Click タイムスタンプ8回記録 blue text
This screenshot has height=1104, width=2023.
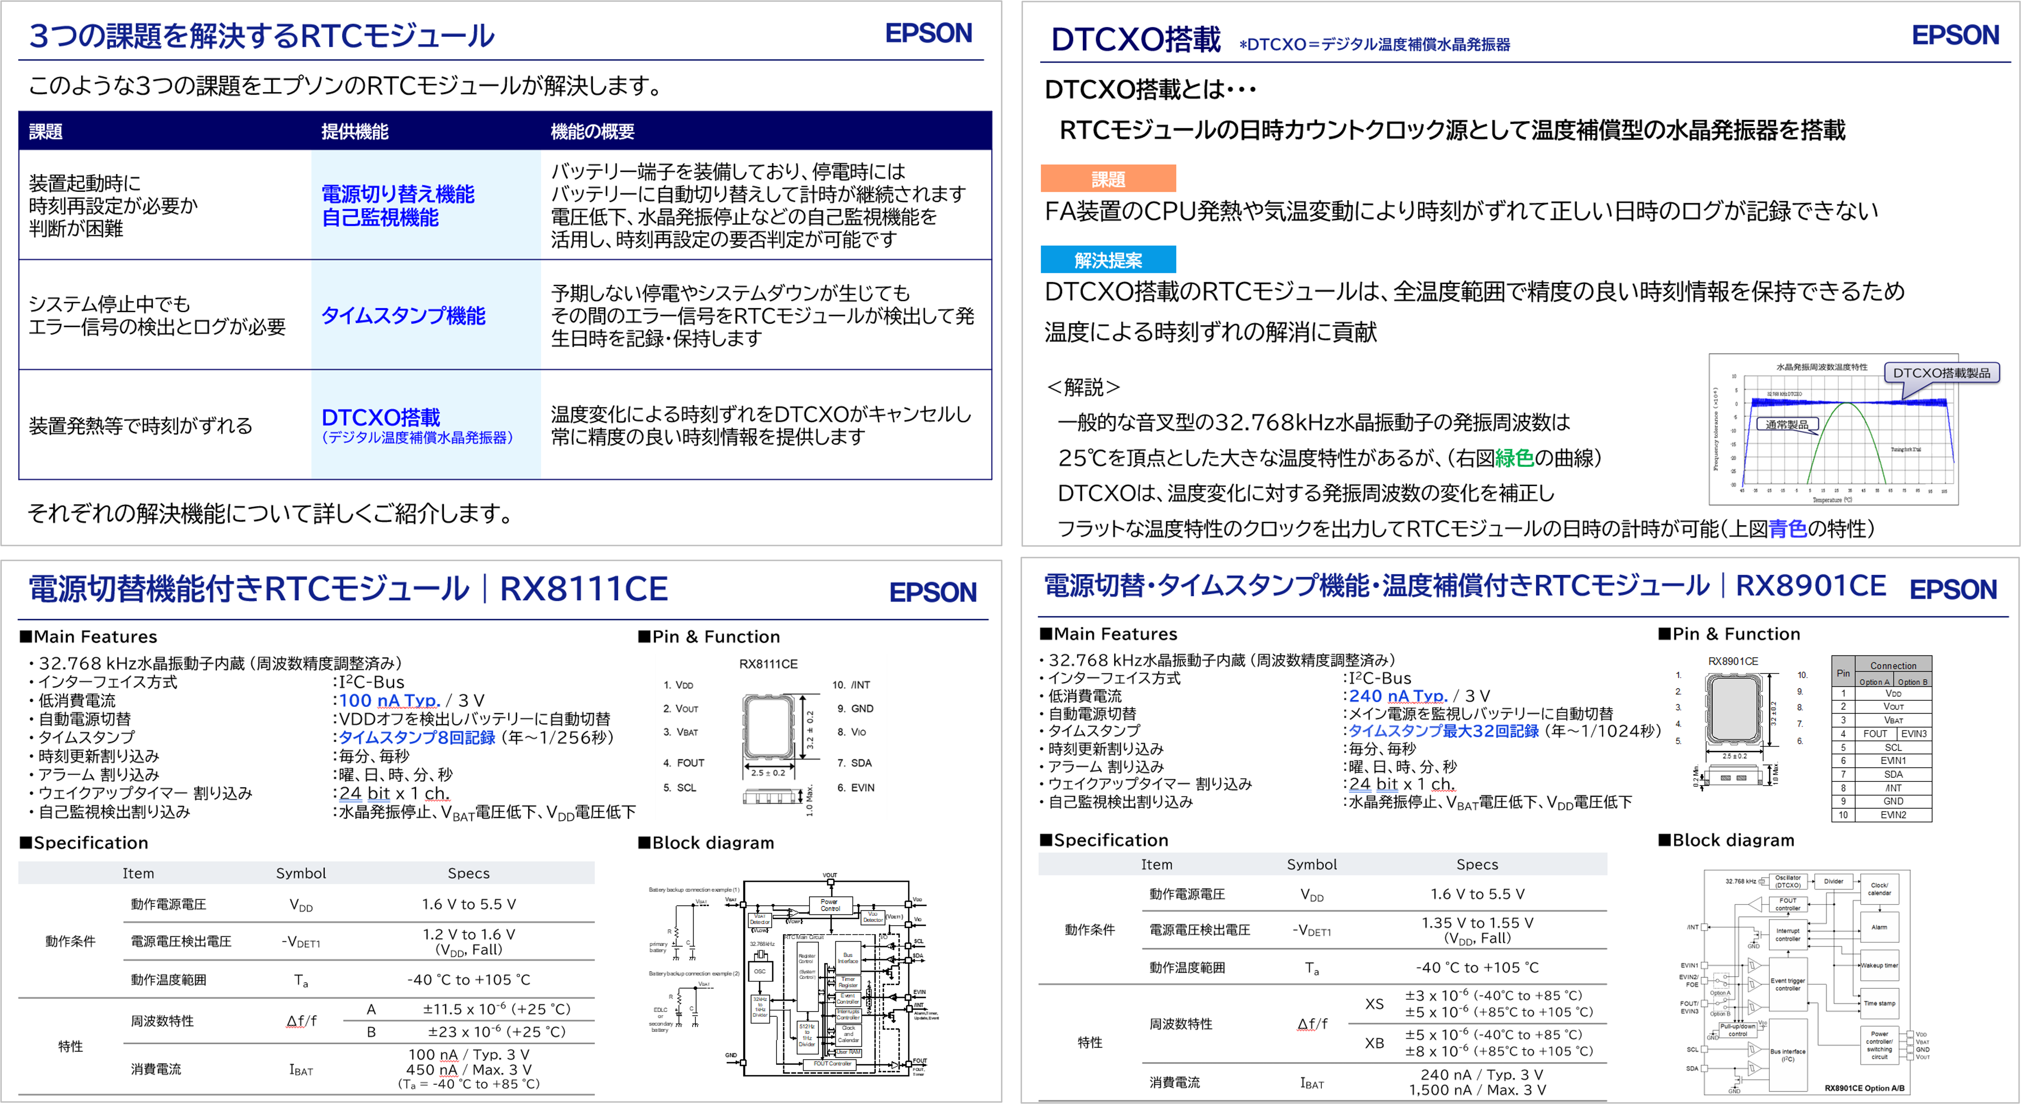417,737
